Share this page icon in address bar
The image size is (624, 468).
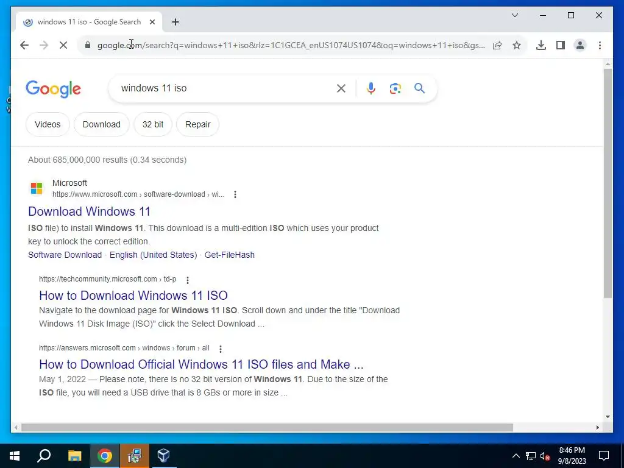coord(497,45)
